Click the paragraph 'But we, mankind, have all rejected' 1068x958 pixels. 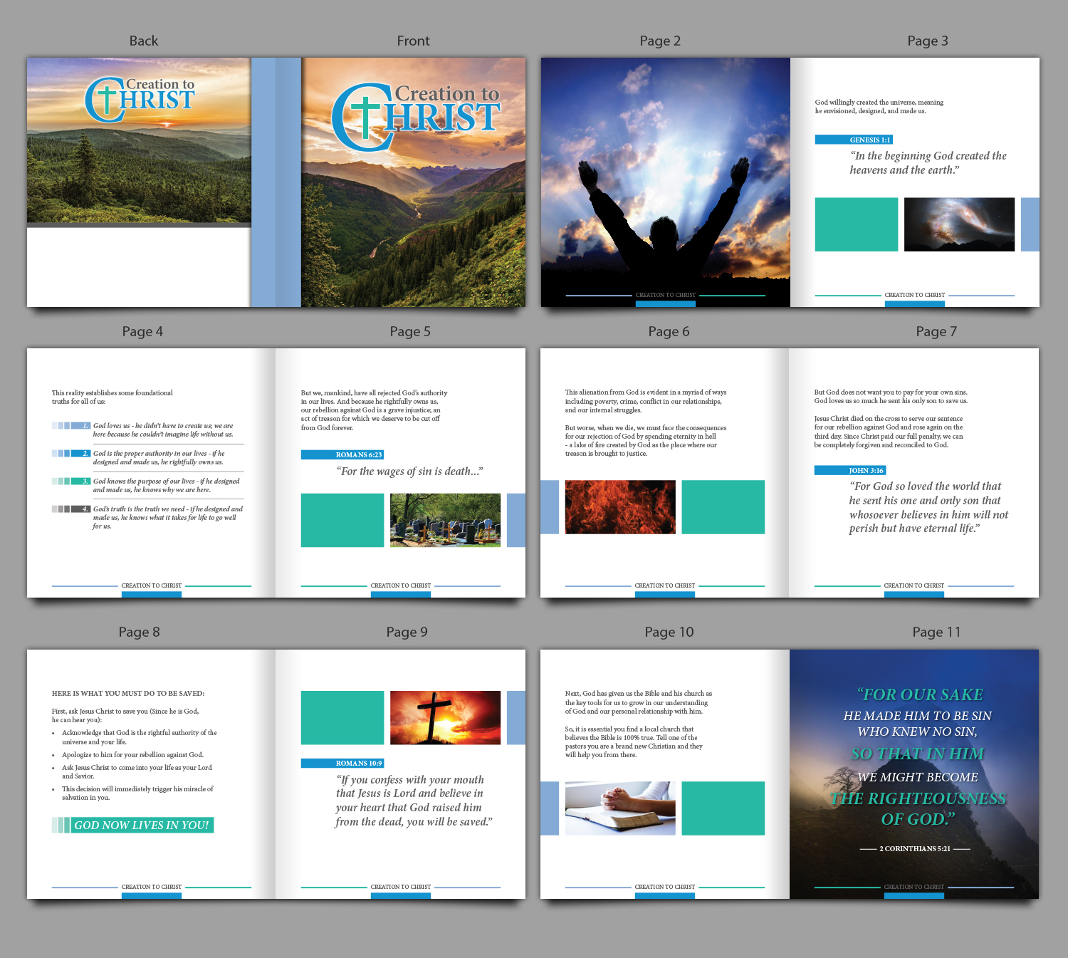374,410
